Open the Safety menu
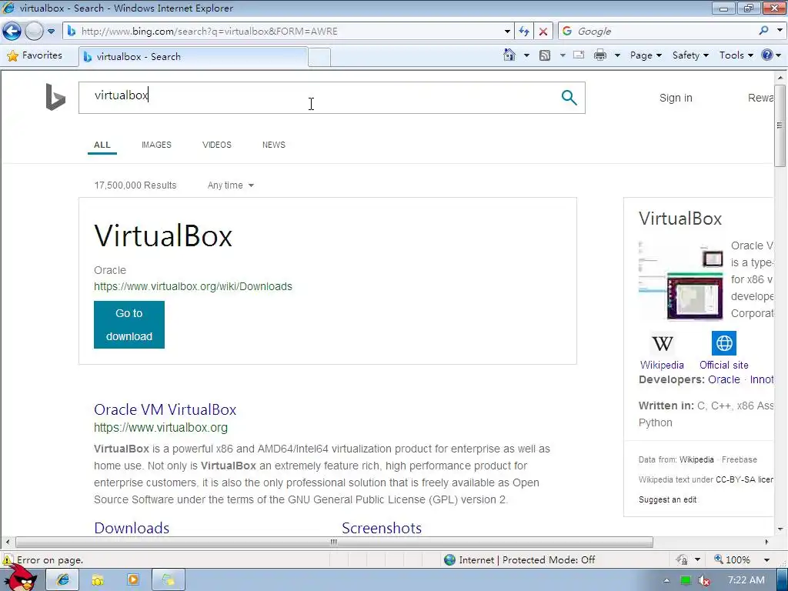Viewport: 788px width, 591px height. pyautogui.click(x=690, y=55)
